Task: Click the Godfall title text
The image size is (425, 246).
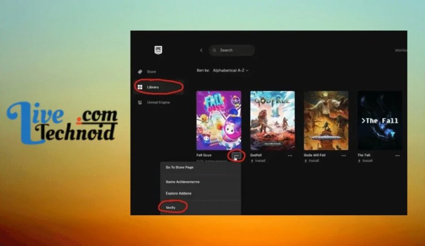Action: click(256, 155)
